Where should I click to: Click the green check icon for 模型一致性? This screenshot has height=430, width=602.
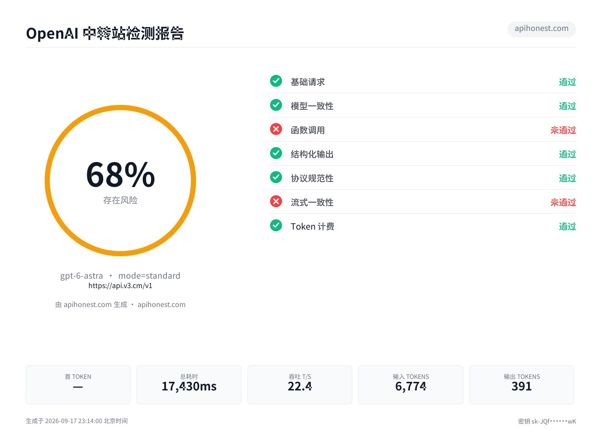[276, 105]
